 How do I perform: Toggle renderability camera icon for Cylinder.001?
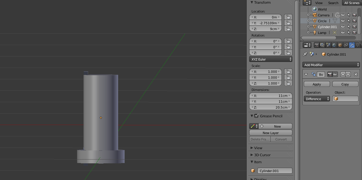click(355, 27)
